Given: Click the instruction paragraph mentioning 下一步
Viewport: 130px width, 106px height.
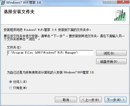Looking at the screenshot, I should point(64,37).
